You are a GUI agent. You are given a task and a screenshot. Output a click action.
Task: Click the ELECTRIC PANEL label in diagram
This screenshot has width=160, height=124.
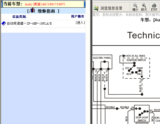pyautogui.click(x=102, y=58)
